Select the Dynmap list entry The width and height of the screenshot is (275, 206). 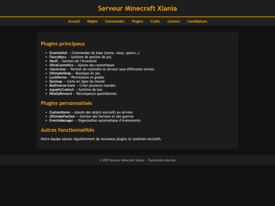(77, 81)
